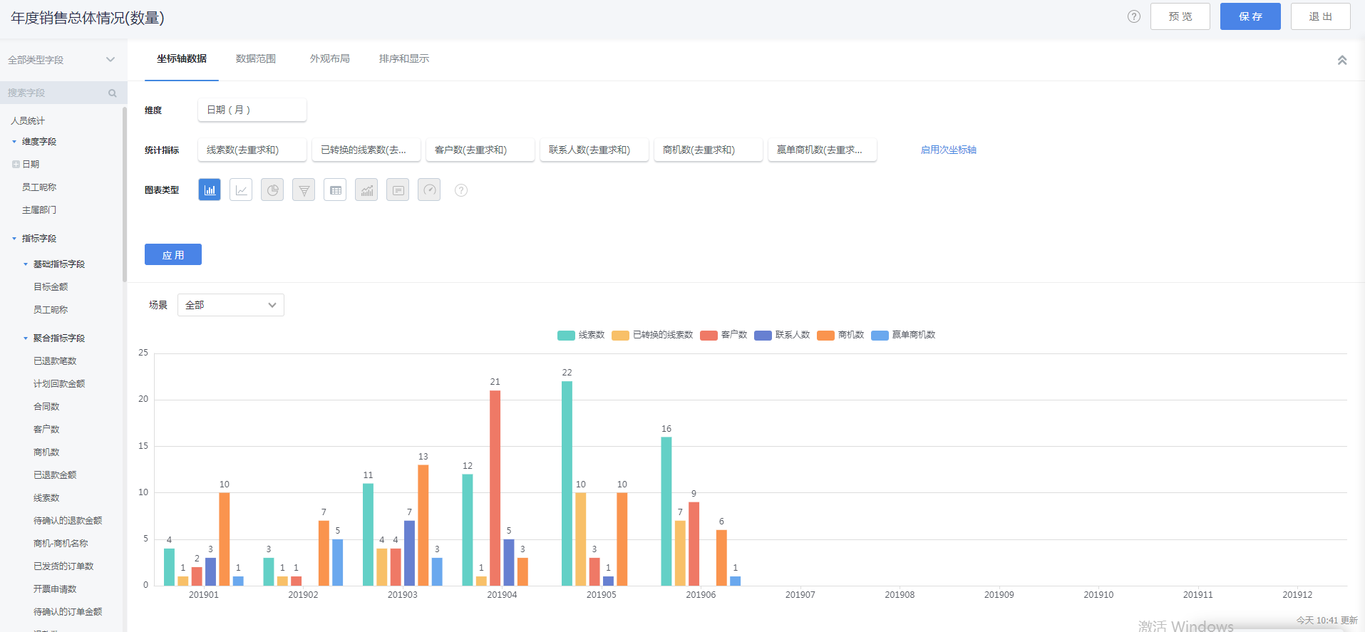Choose the funnel chart type icon
Image resolution: width=1365 pixels, height=632 pixels.
pos(304,190)
